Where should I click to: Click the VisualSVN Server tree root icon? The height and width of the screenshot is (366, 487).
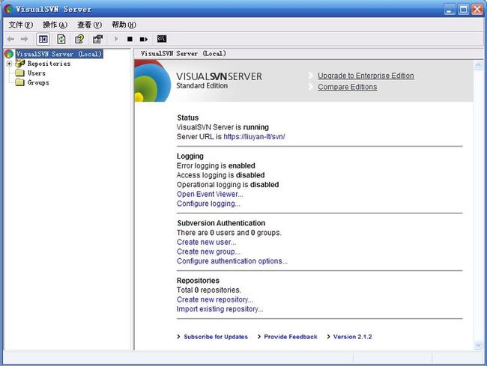point(9,54)
